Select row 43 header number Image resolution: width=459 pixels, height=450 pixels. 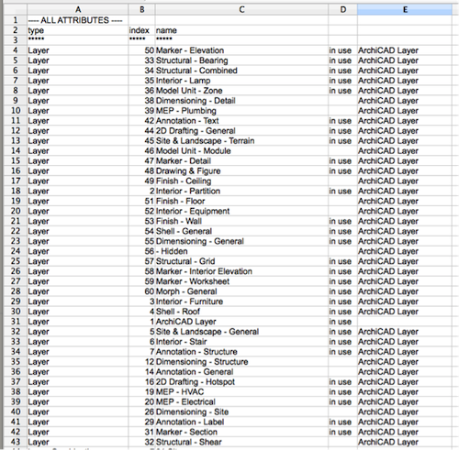[16, 442]
